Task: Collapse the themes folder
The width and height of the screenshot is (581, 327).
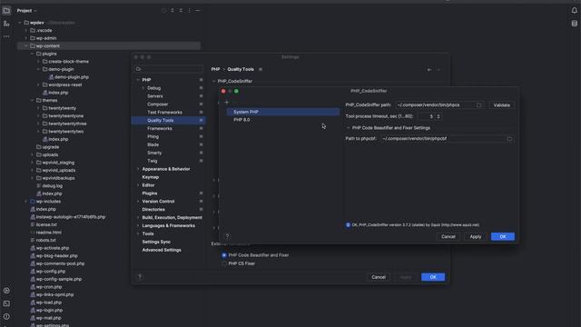Action: tap(33, 101)
